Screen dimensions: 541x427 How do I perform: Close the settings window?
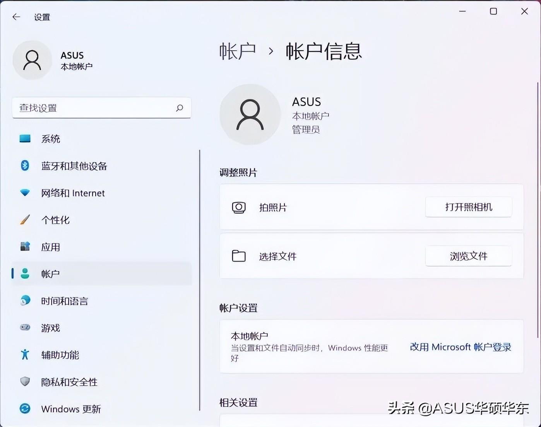[524, 12]
